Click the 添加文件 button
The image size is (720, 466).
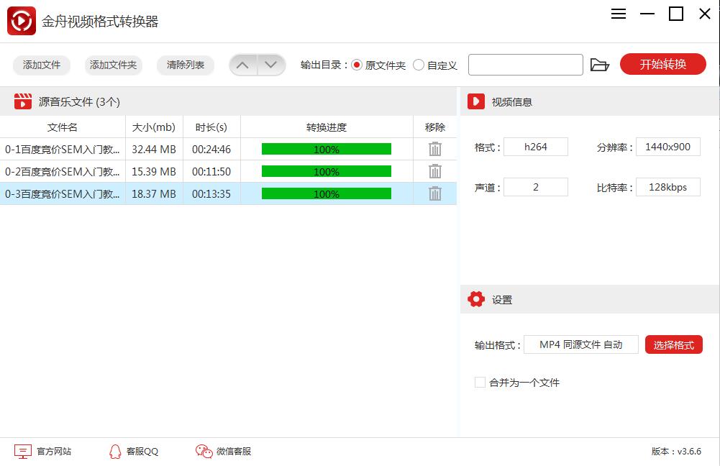[42, 65]
